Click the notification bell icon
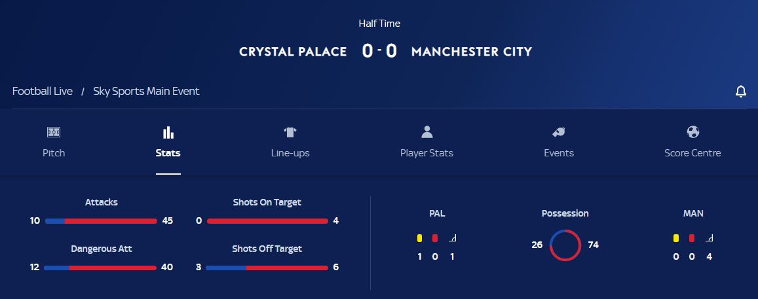Image resolution: width=758 pixels, height=299 pixels. point(740,92)
